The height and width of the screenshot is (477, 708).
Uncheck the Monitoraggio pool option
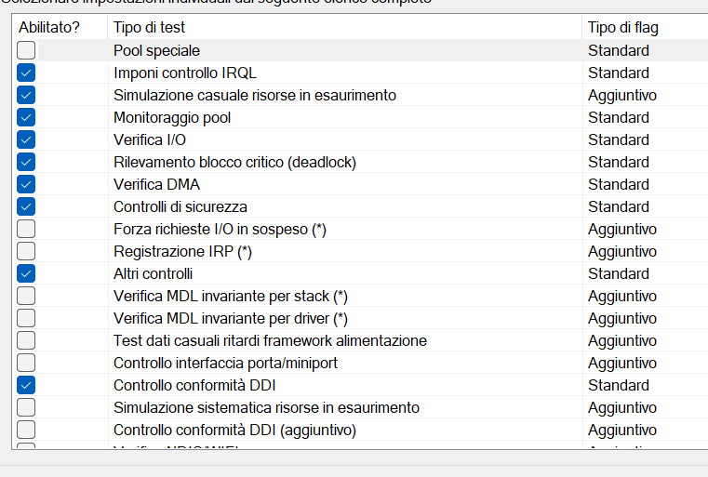[x=26, y=117]
